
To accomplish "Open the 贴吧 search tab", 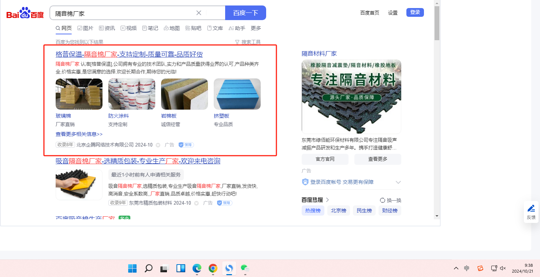I will (193, 28).
